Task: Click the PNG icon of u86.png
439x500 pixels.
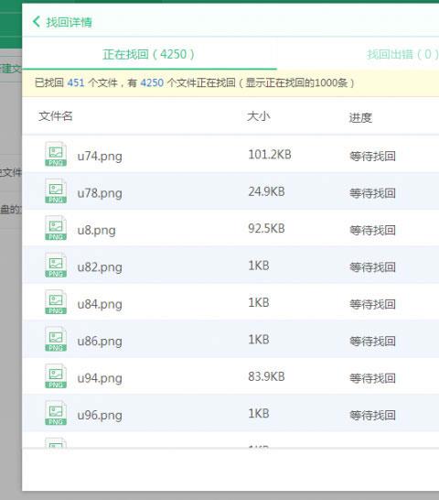Action: (x=56, y=339)
